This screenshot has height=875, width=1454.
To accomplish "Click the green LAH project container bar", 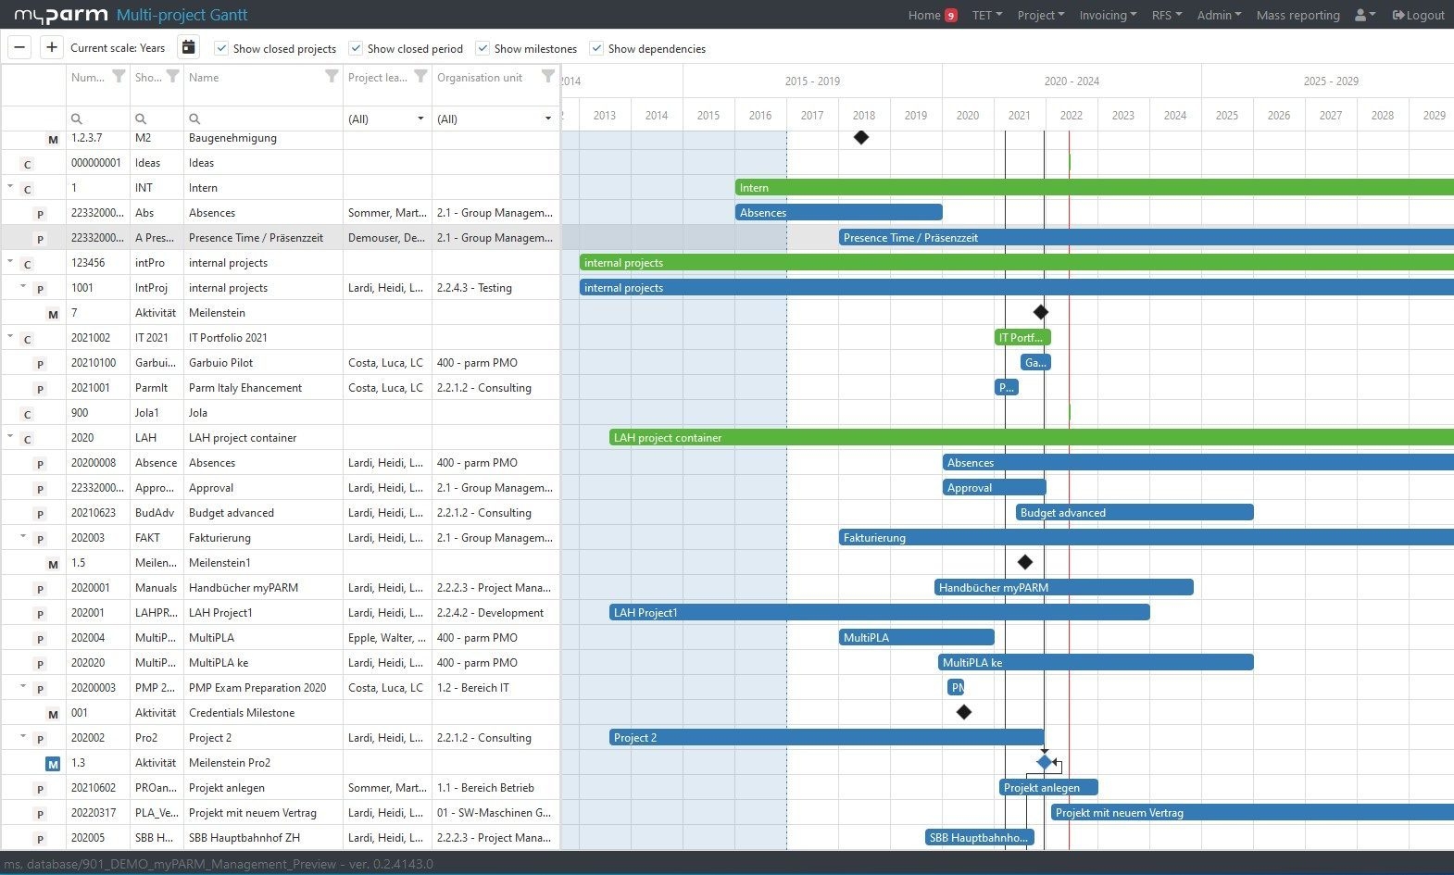I will click(1019, 438).
